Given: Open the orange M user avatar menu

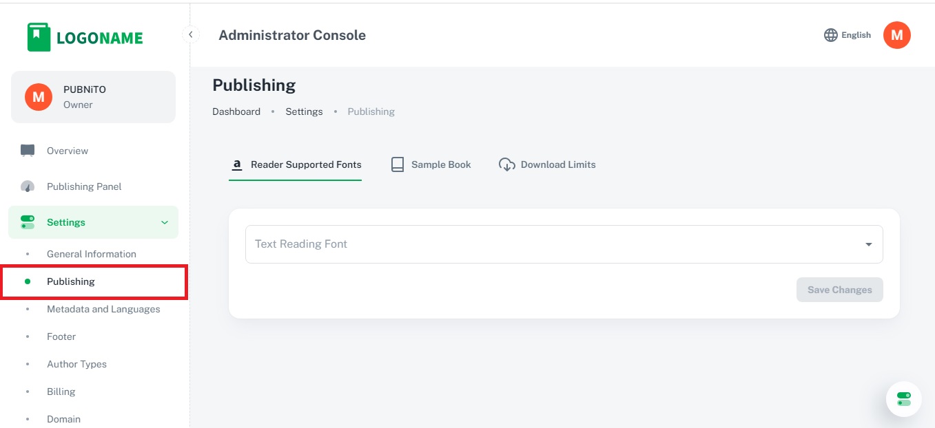Looking at the screenshot, I should 896,35.
